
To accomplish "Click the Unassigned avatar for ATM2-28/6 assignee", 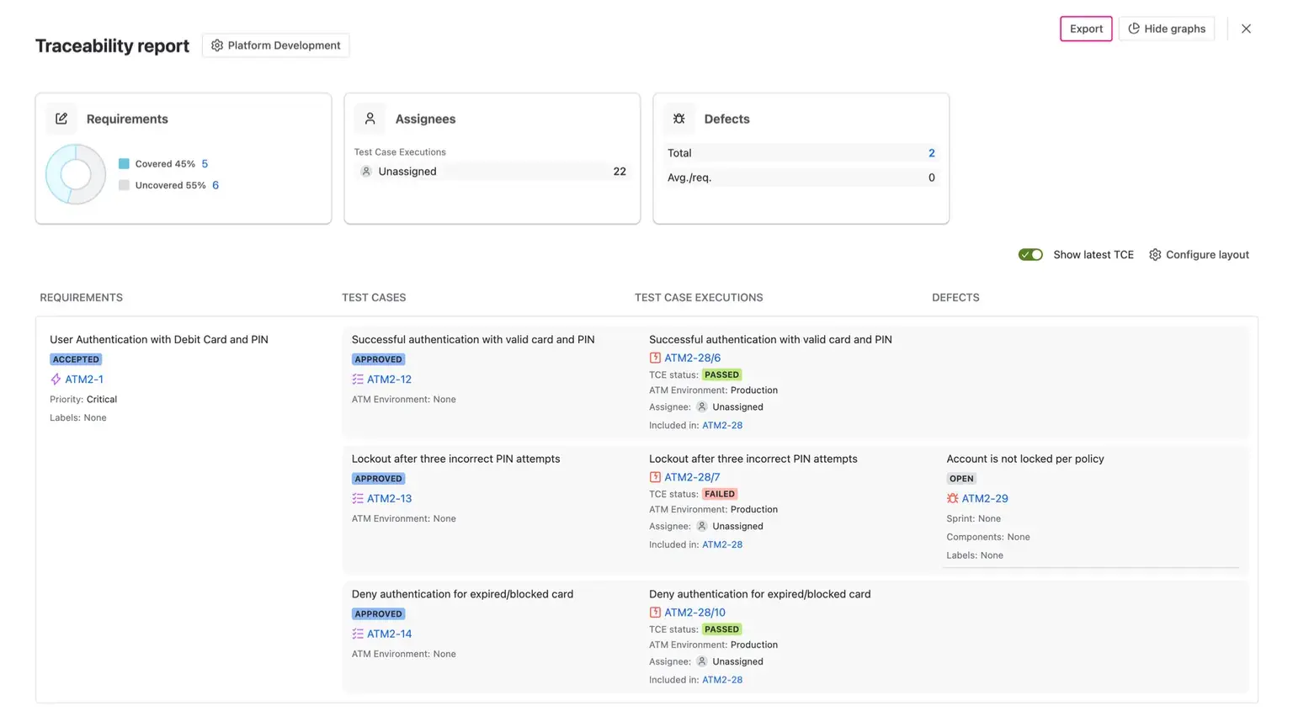I will coord(702,406).
